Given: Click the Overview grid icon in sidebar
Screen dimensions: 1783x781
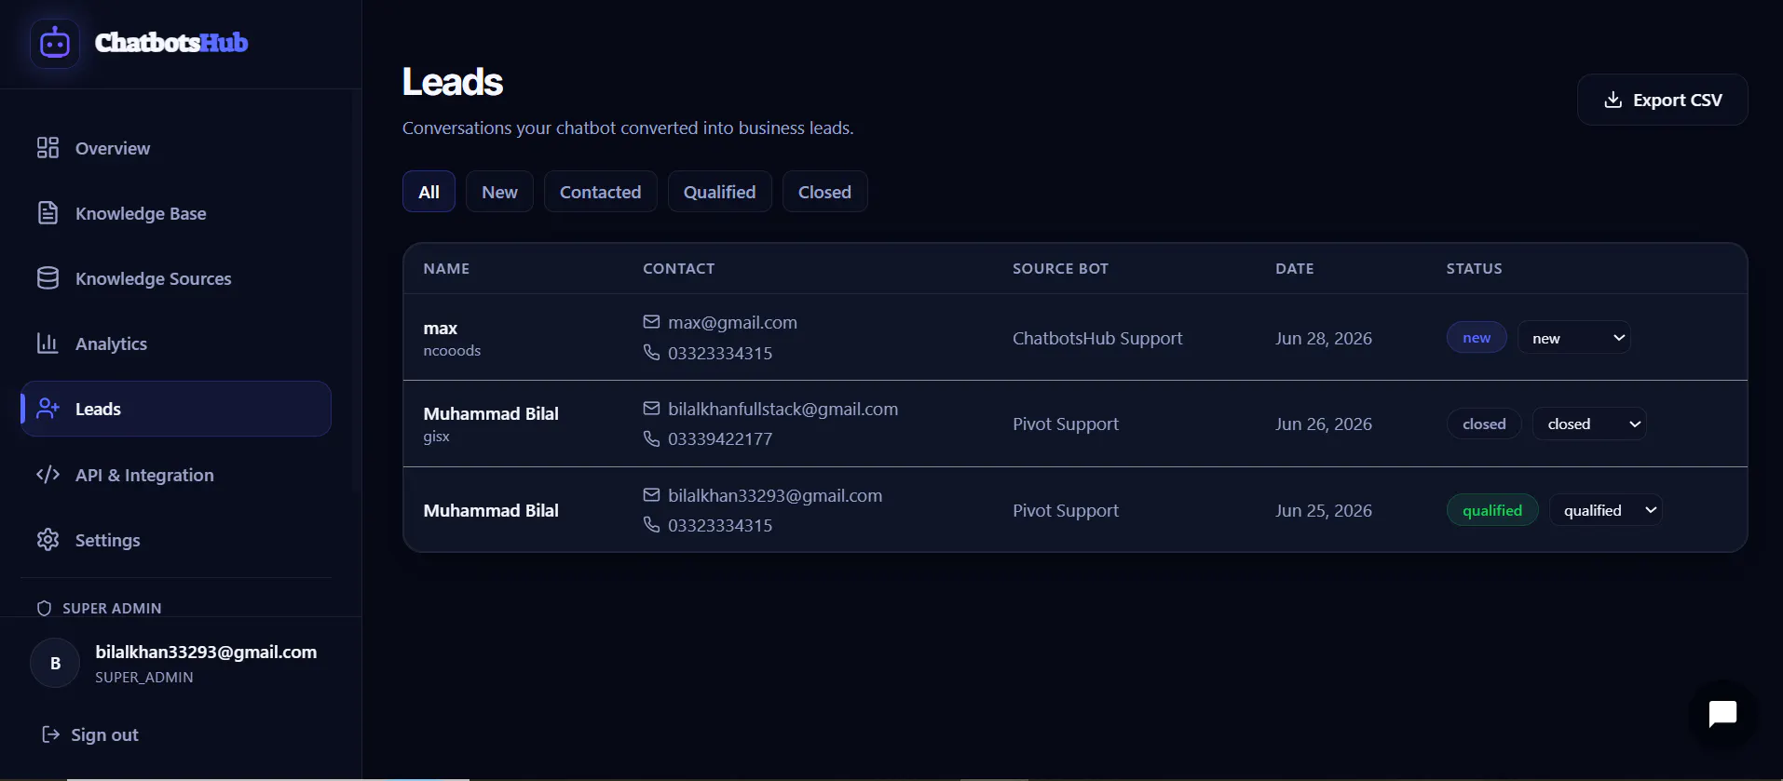Looking at the screenshot, I should (x=48, y=148).
